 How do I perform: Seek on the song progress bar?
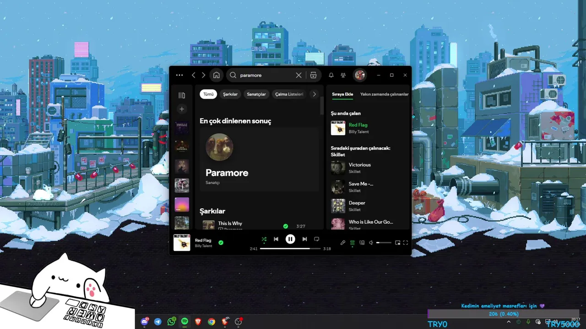290,249
